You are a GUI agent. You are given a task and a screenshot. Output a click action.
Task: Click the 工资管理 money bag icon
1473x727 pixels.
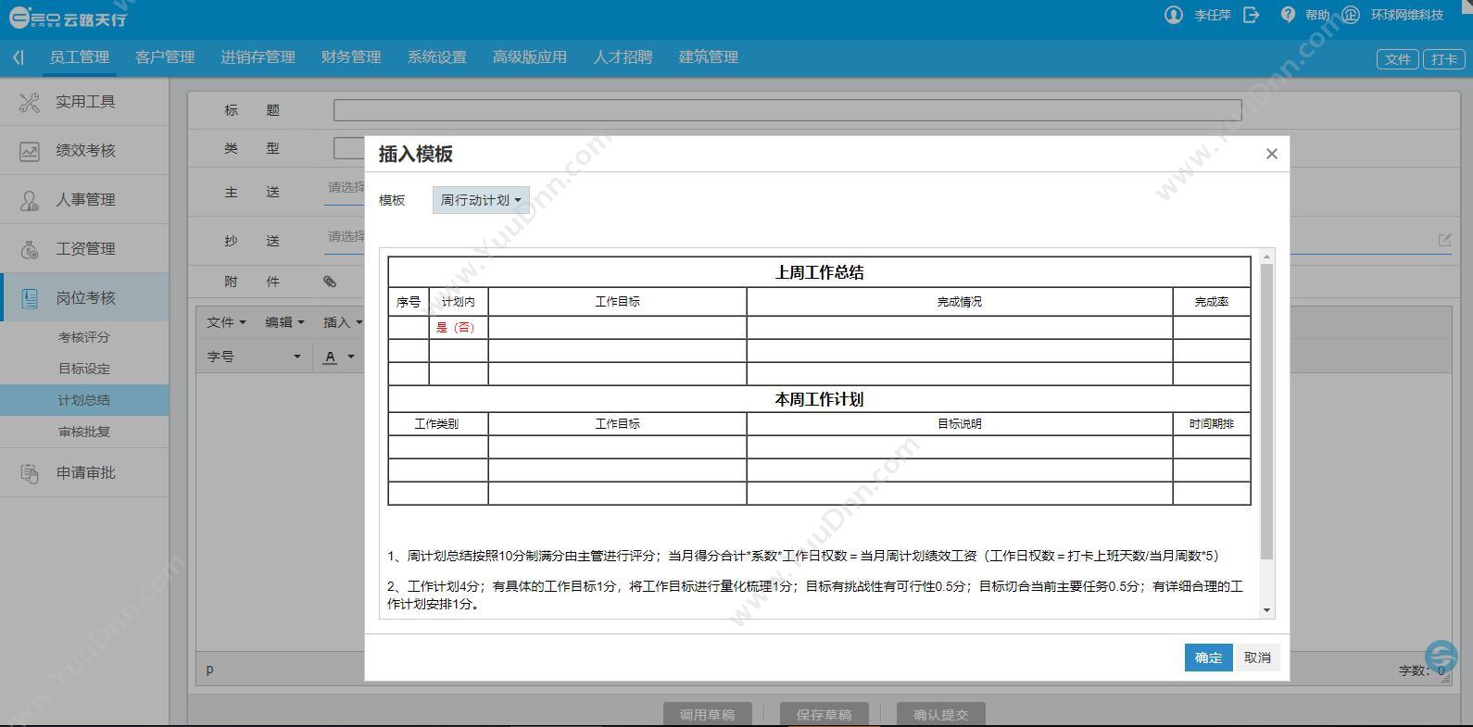30,249
